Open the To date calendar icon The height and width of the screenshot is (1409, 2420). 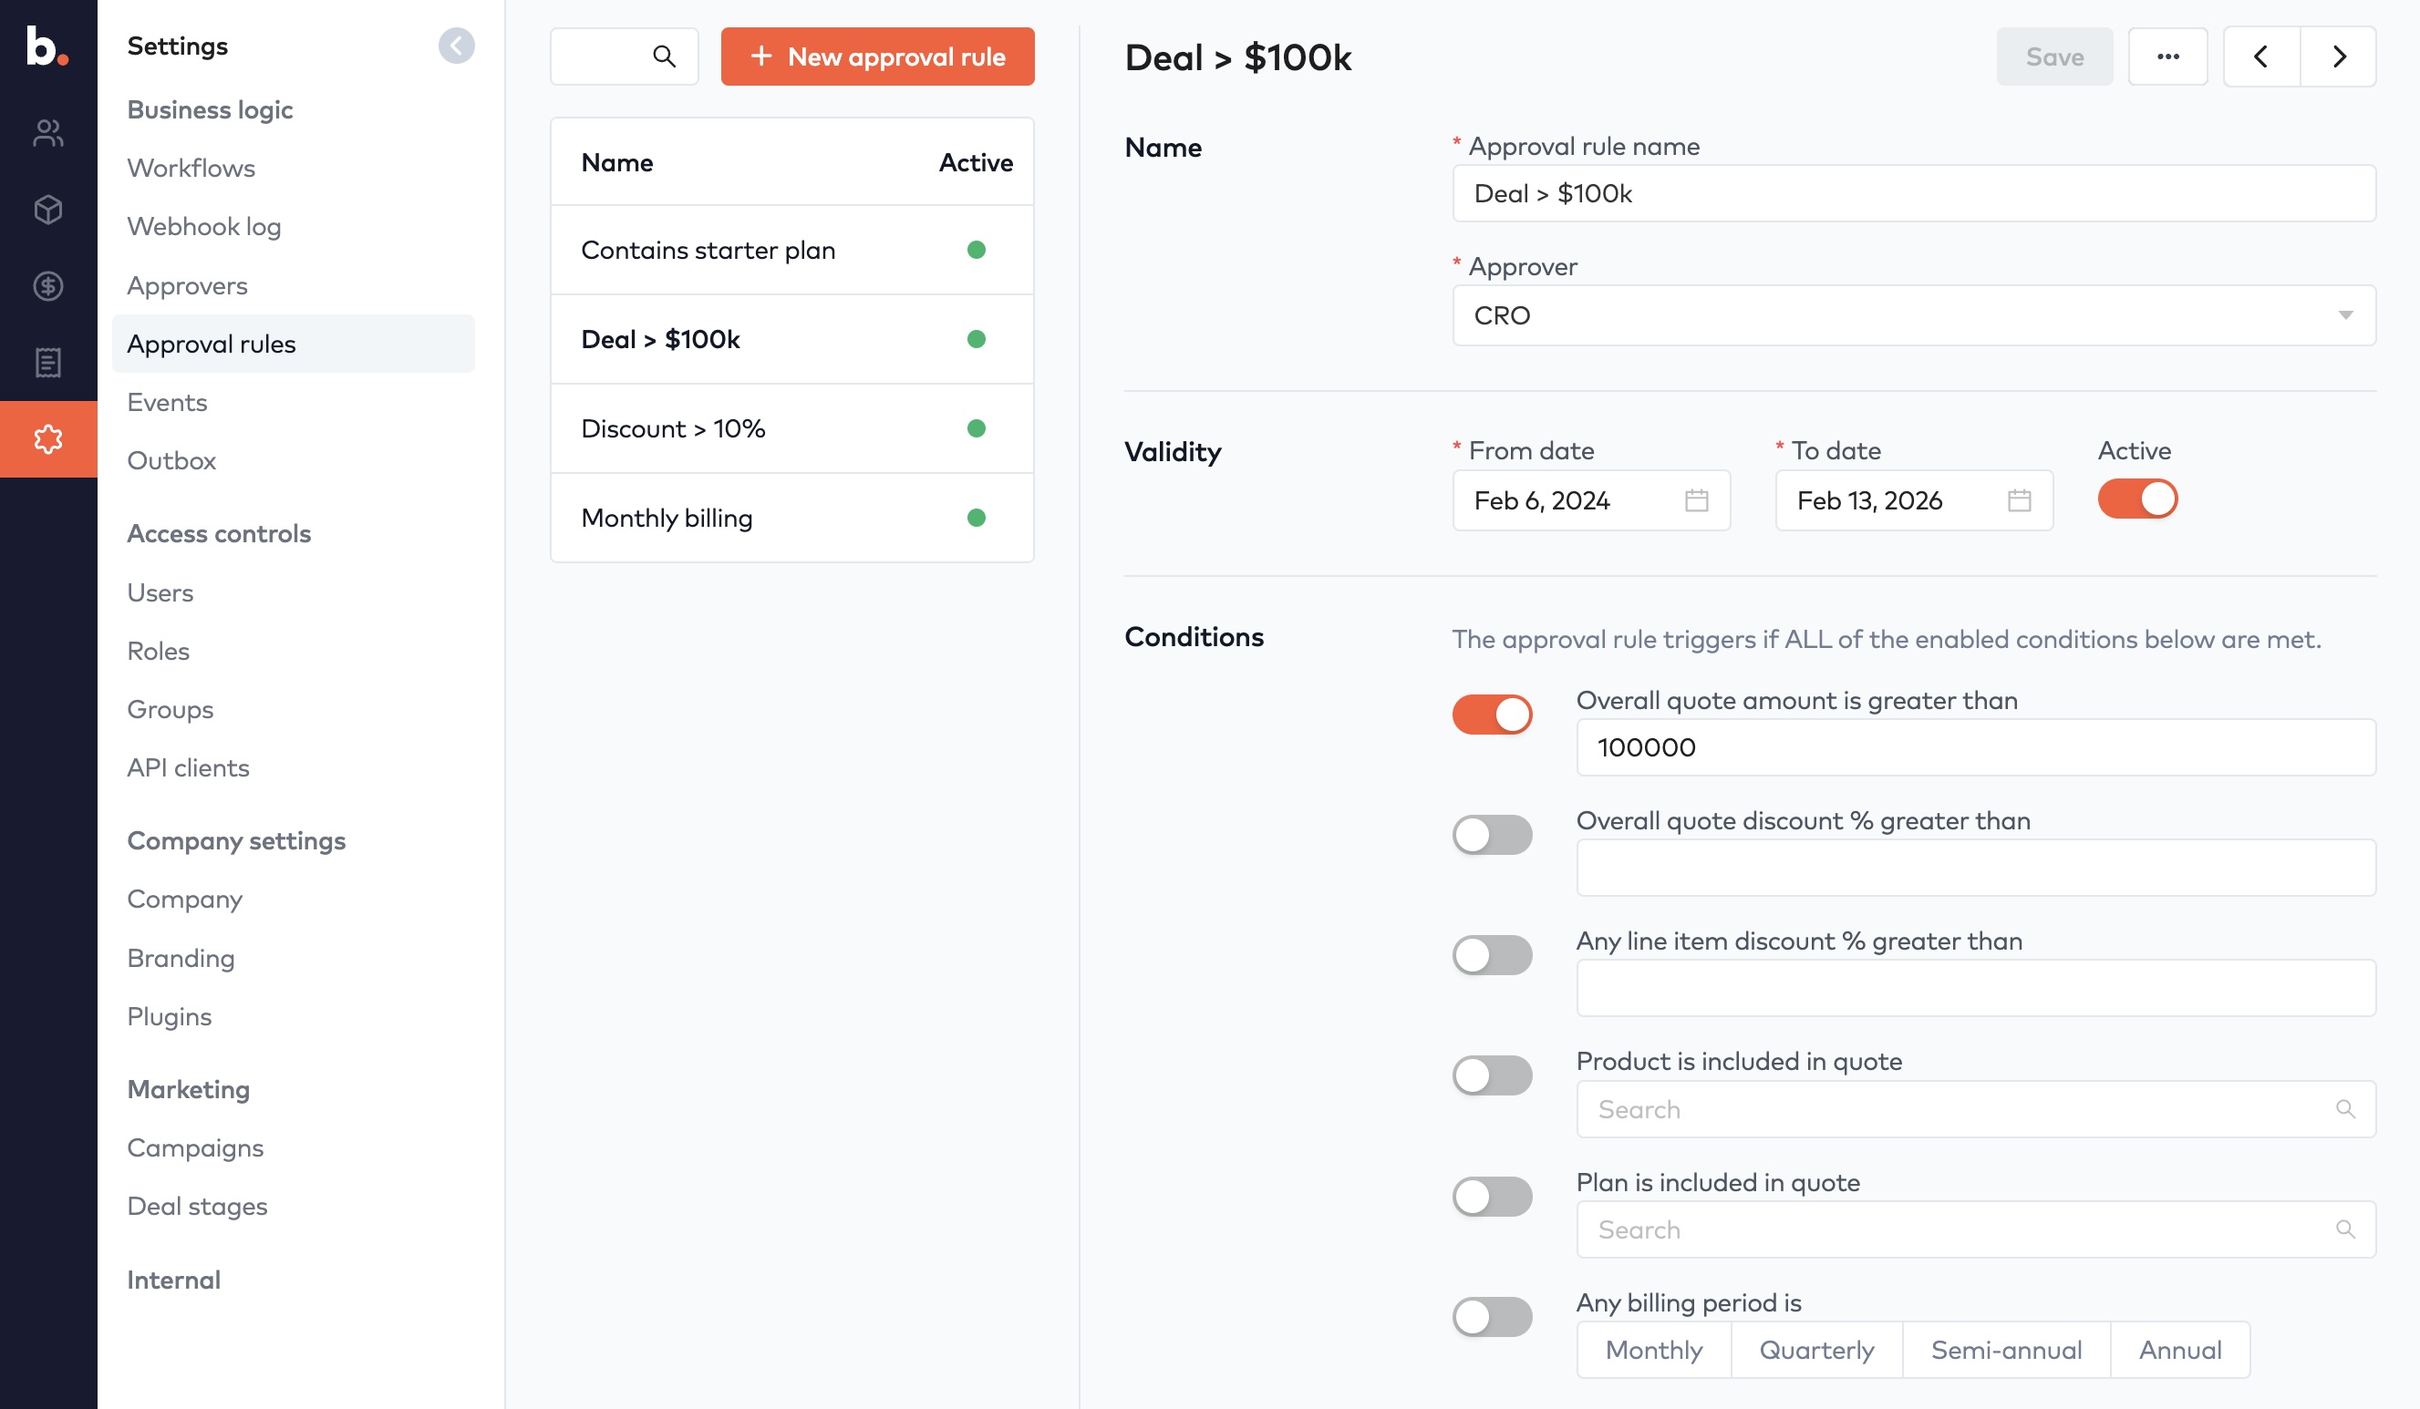pos(2019,500)
